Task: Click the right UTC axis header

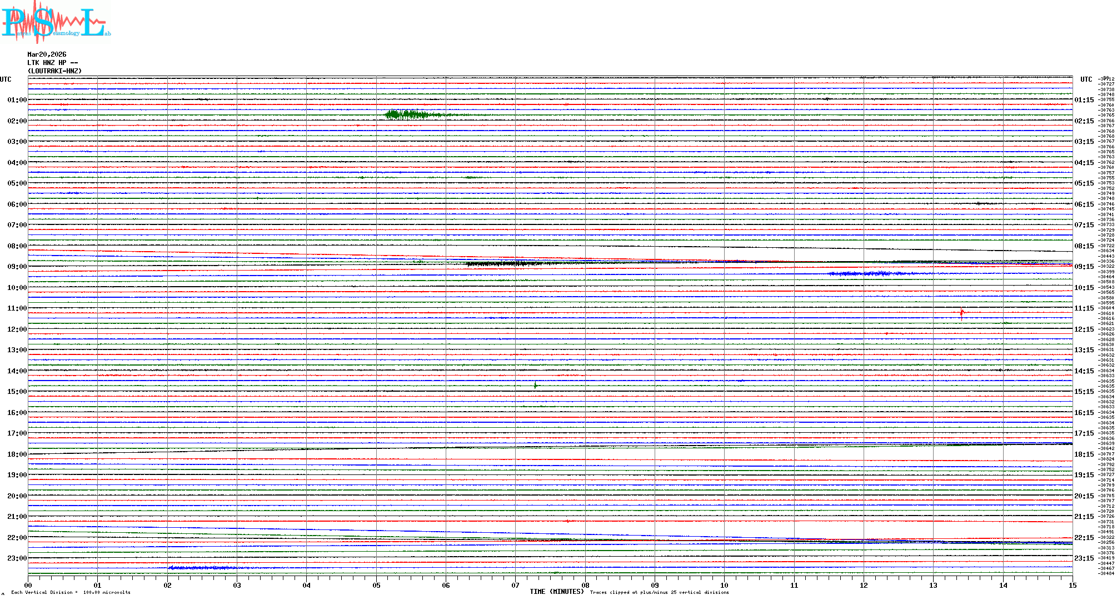Action: (1086, 79)
